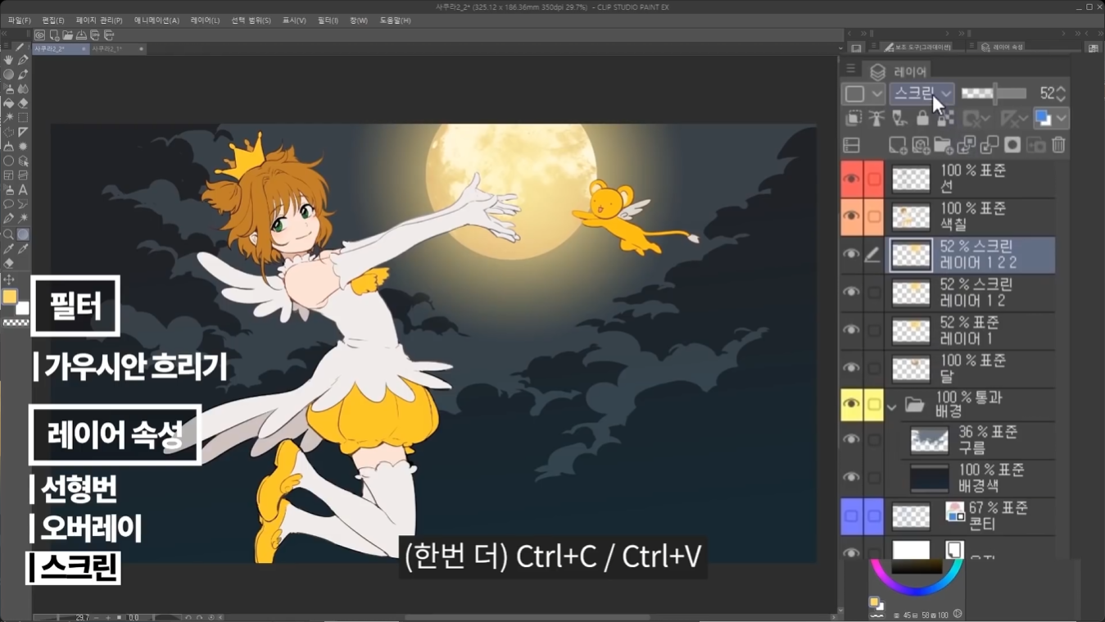Viewport: 1105px width, 622px height.
Task: Select the Hand move tool
Action: click(x=8, y=60)
